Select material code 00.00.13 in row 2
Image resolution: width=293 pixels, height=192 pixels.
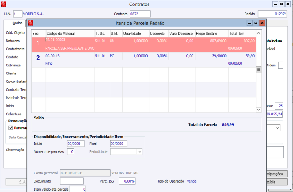pyautogui.click(x=52, y=56)
